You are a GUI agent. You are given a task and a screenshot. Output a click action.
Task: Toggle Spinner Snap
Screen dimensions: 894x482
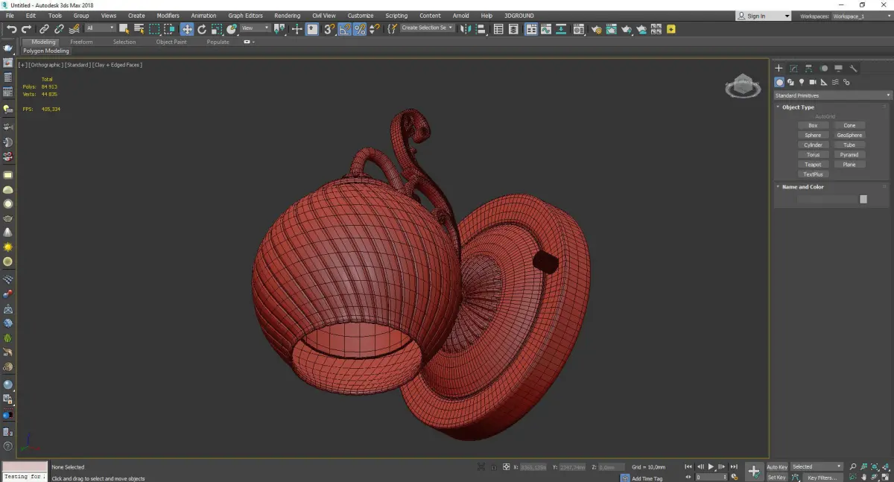tap(375, 29)
